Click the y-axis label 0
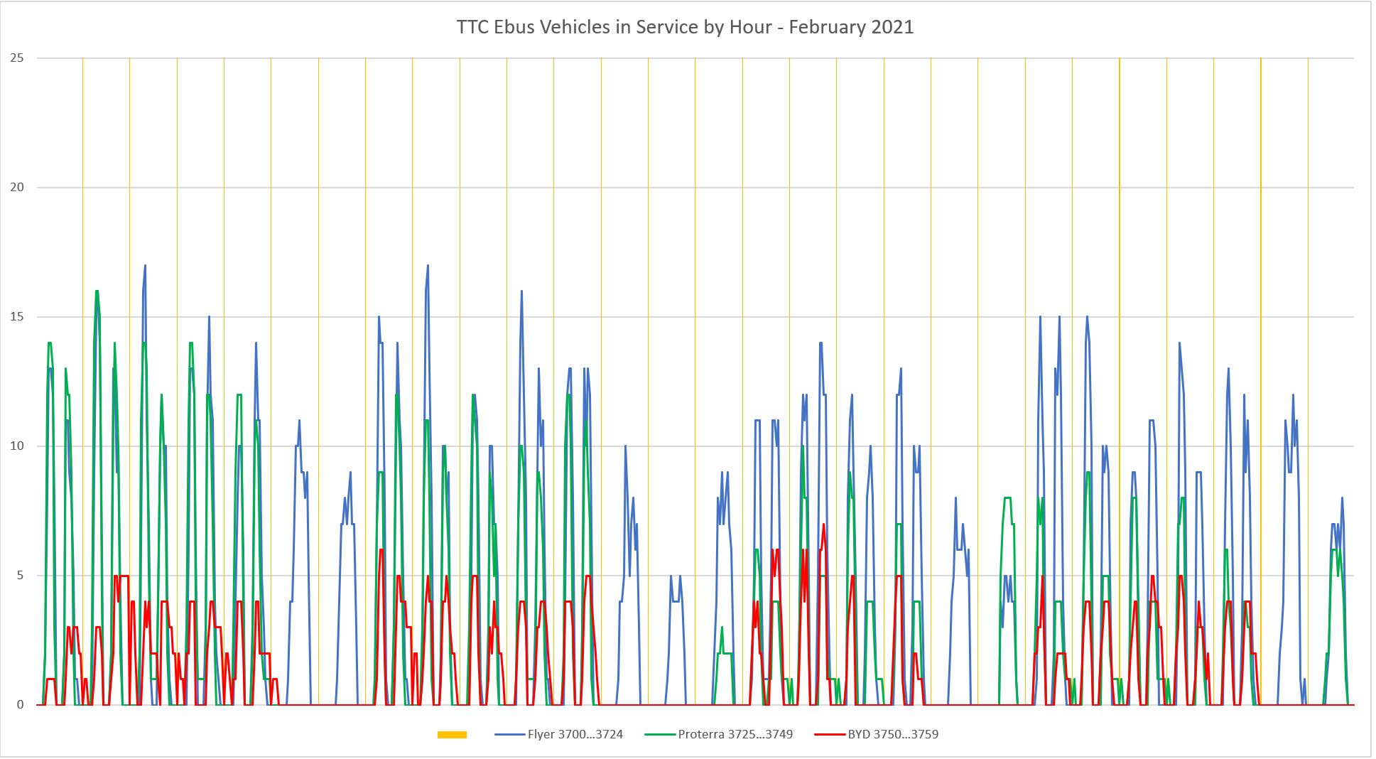1376x759 pixels. [20, 705]
